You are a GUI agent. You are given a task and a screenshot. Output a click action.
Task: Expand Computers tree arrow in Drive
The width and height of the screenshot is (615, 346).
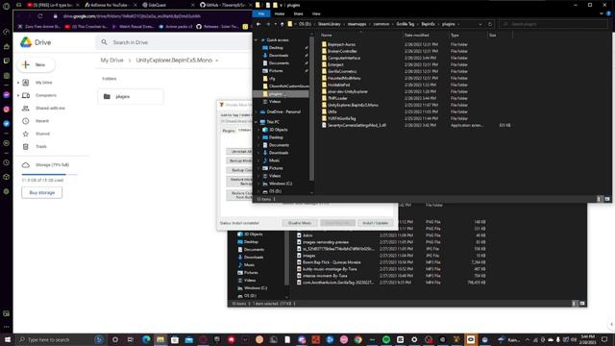(x=18, y=95)
